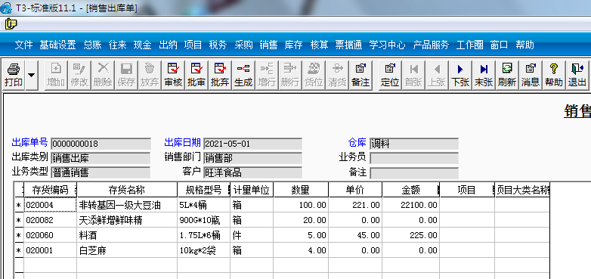Screen dimensions: 591x279
Task: Open the 采购 menu
Action: [x=243, y=45]
